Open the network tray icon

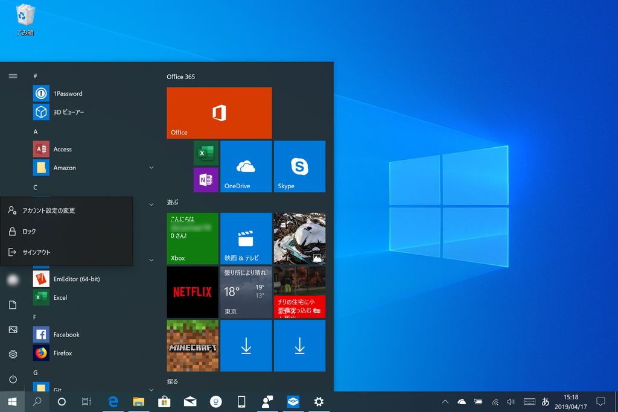tap(495, 402)
